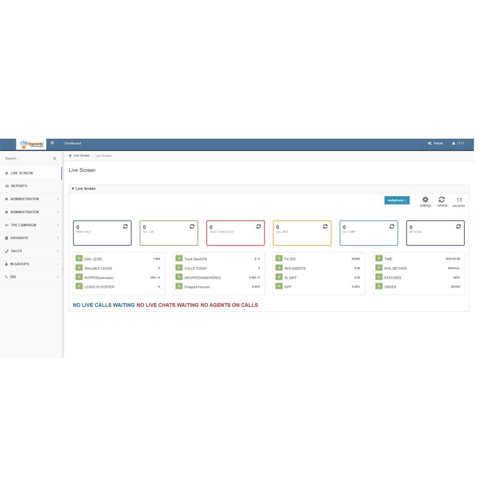Open the settings gear icon
Screen dimensions: 497x497
(x=425, y=200)
